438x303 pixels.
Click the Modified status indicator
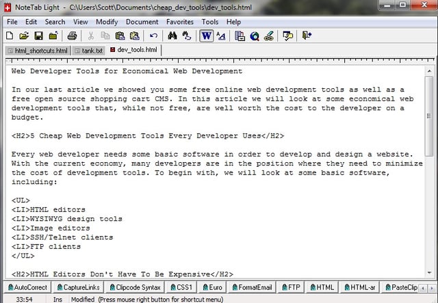(x=83, y=299)
